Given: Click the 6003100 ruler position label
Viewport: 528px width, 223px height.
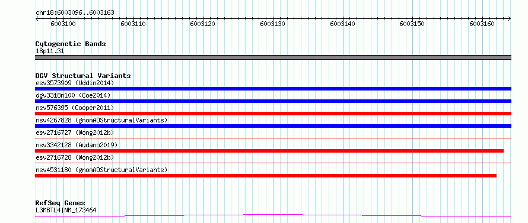Looking at the screenshot, I should click(x=63, y=24).
